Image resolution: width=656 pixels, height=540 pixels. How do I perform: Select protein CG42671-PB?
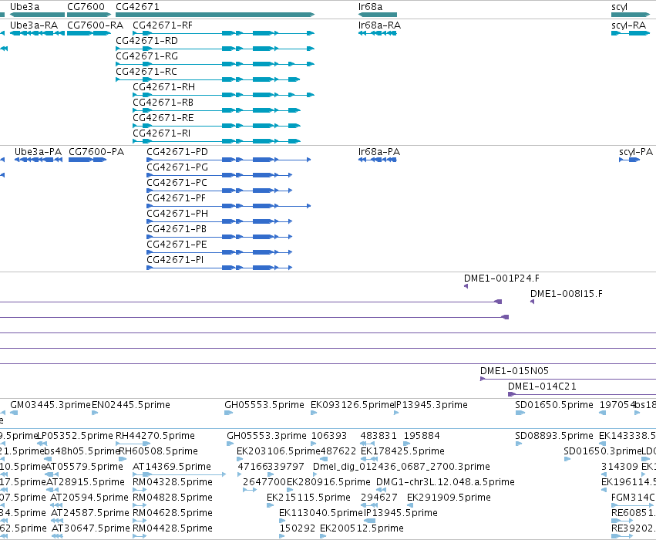[x=177, y=229]
